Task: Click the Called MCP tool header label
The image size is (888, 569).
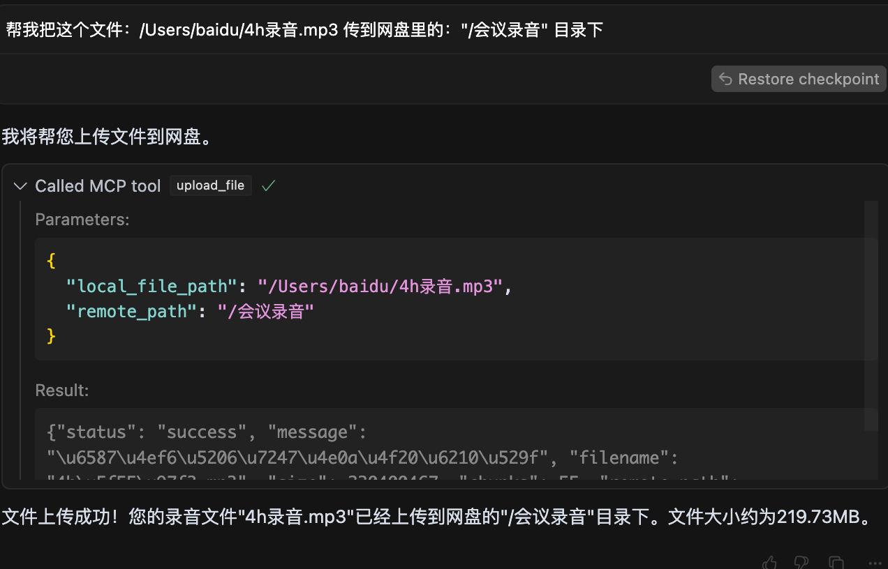Action: (x=98, y=186)
